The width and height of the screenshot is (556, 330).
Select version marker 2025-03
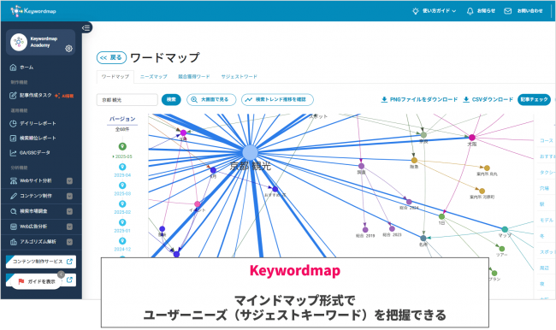[x=122, y=185]
